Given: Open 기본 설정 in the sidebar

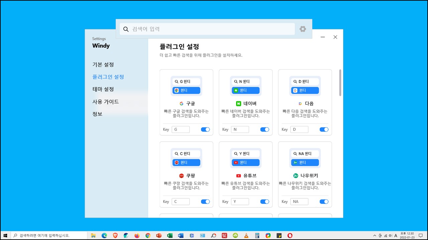Looking at the screenshot, I should click(x=103, y=64).
